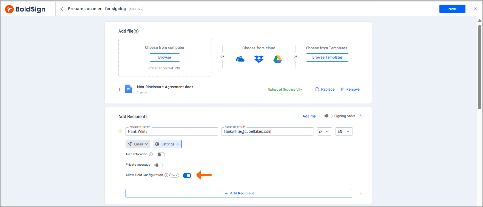Click the BoldSign logo

click(x=25, y=9)
